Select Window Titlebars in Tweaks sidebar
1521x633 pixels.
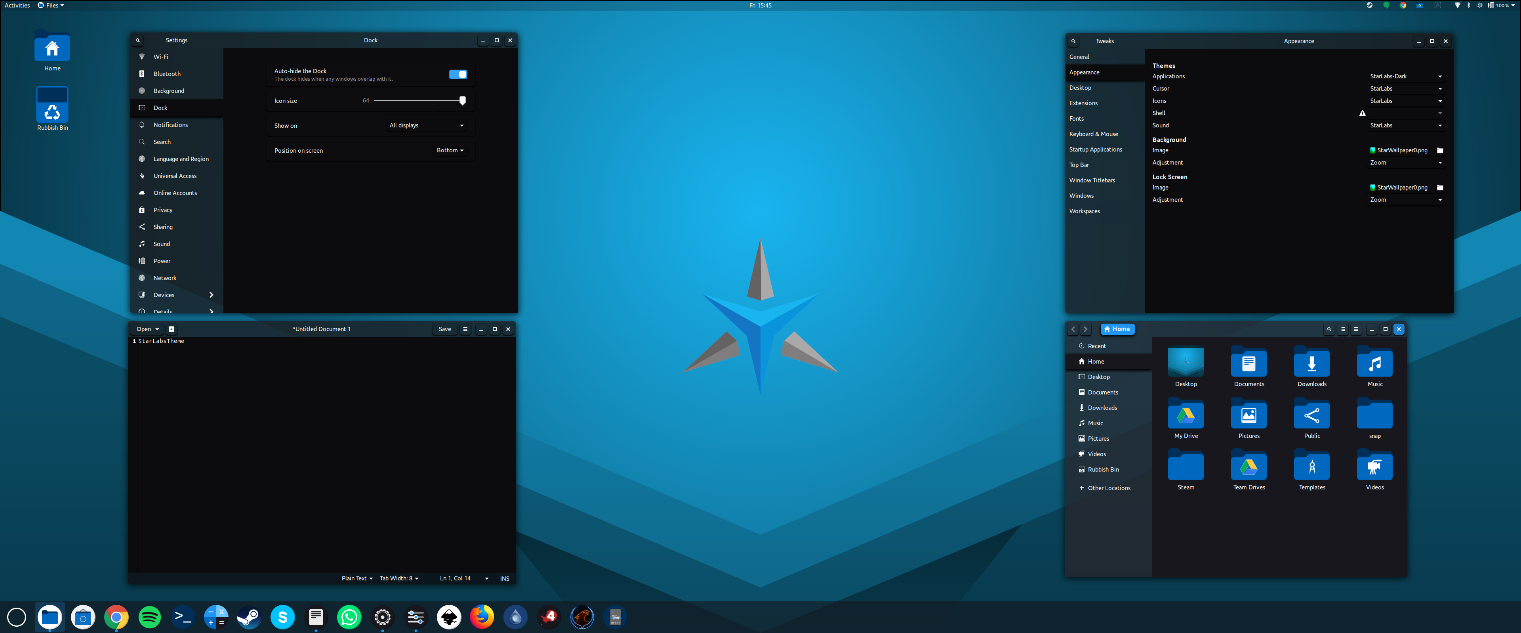click(1105, 180)
